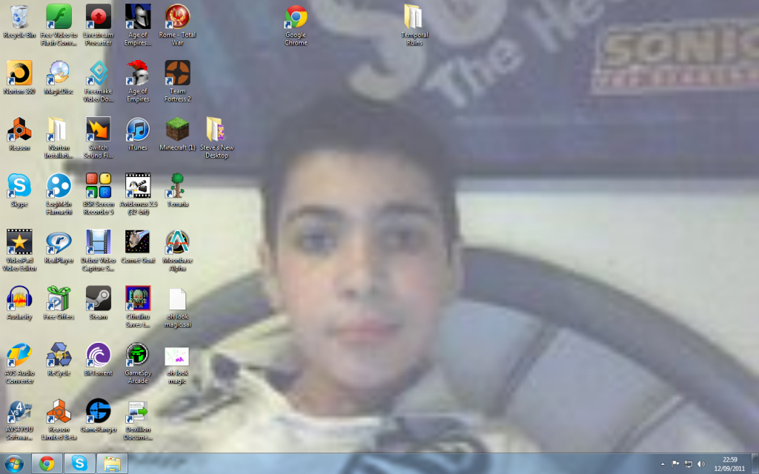Image resolution: width=759 pixels, height=474 pixels.
Task: Open Skype from the taskbar
Action: tap(79, 464)
